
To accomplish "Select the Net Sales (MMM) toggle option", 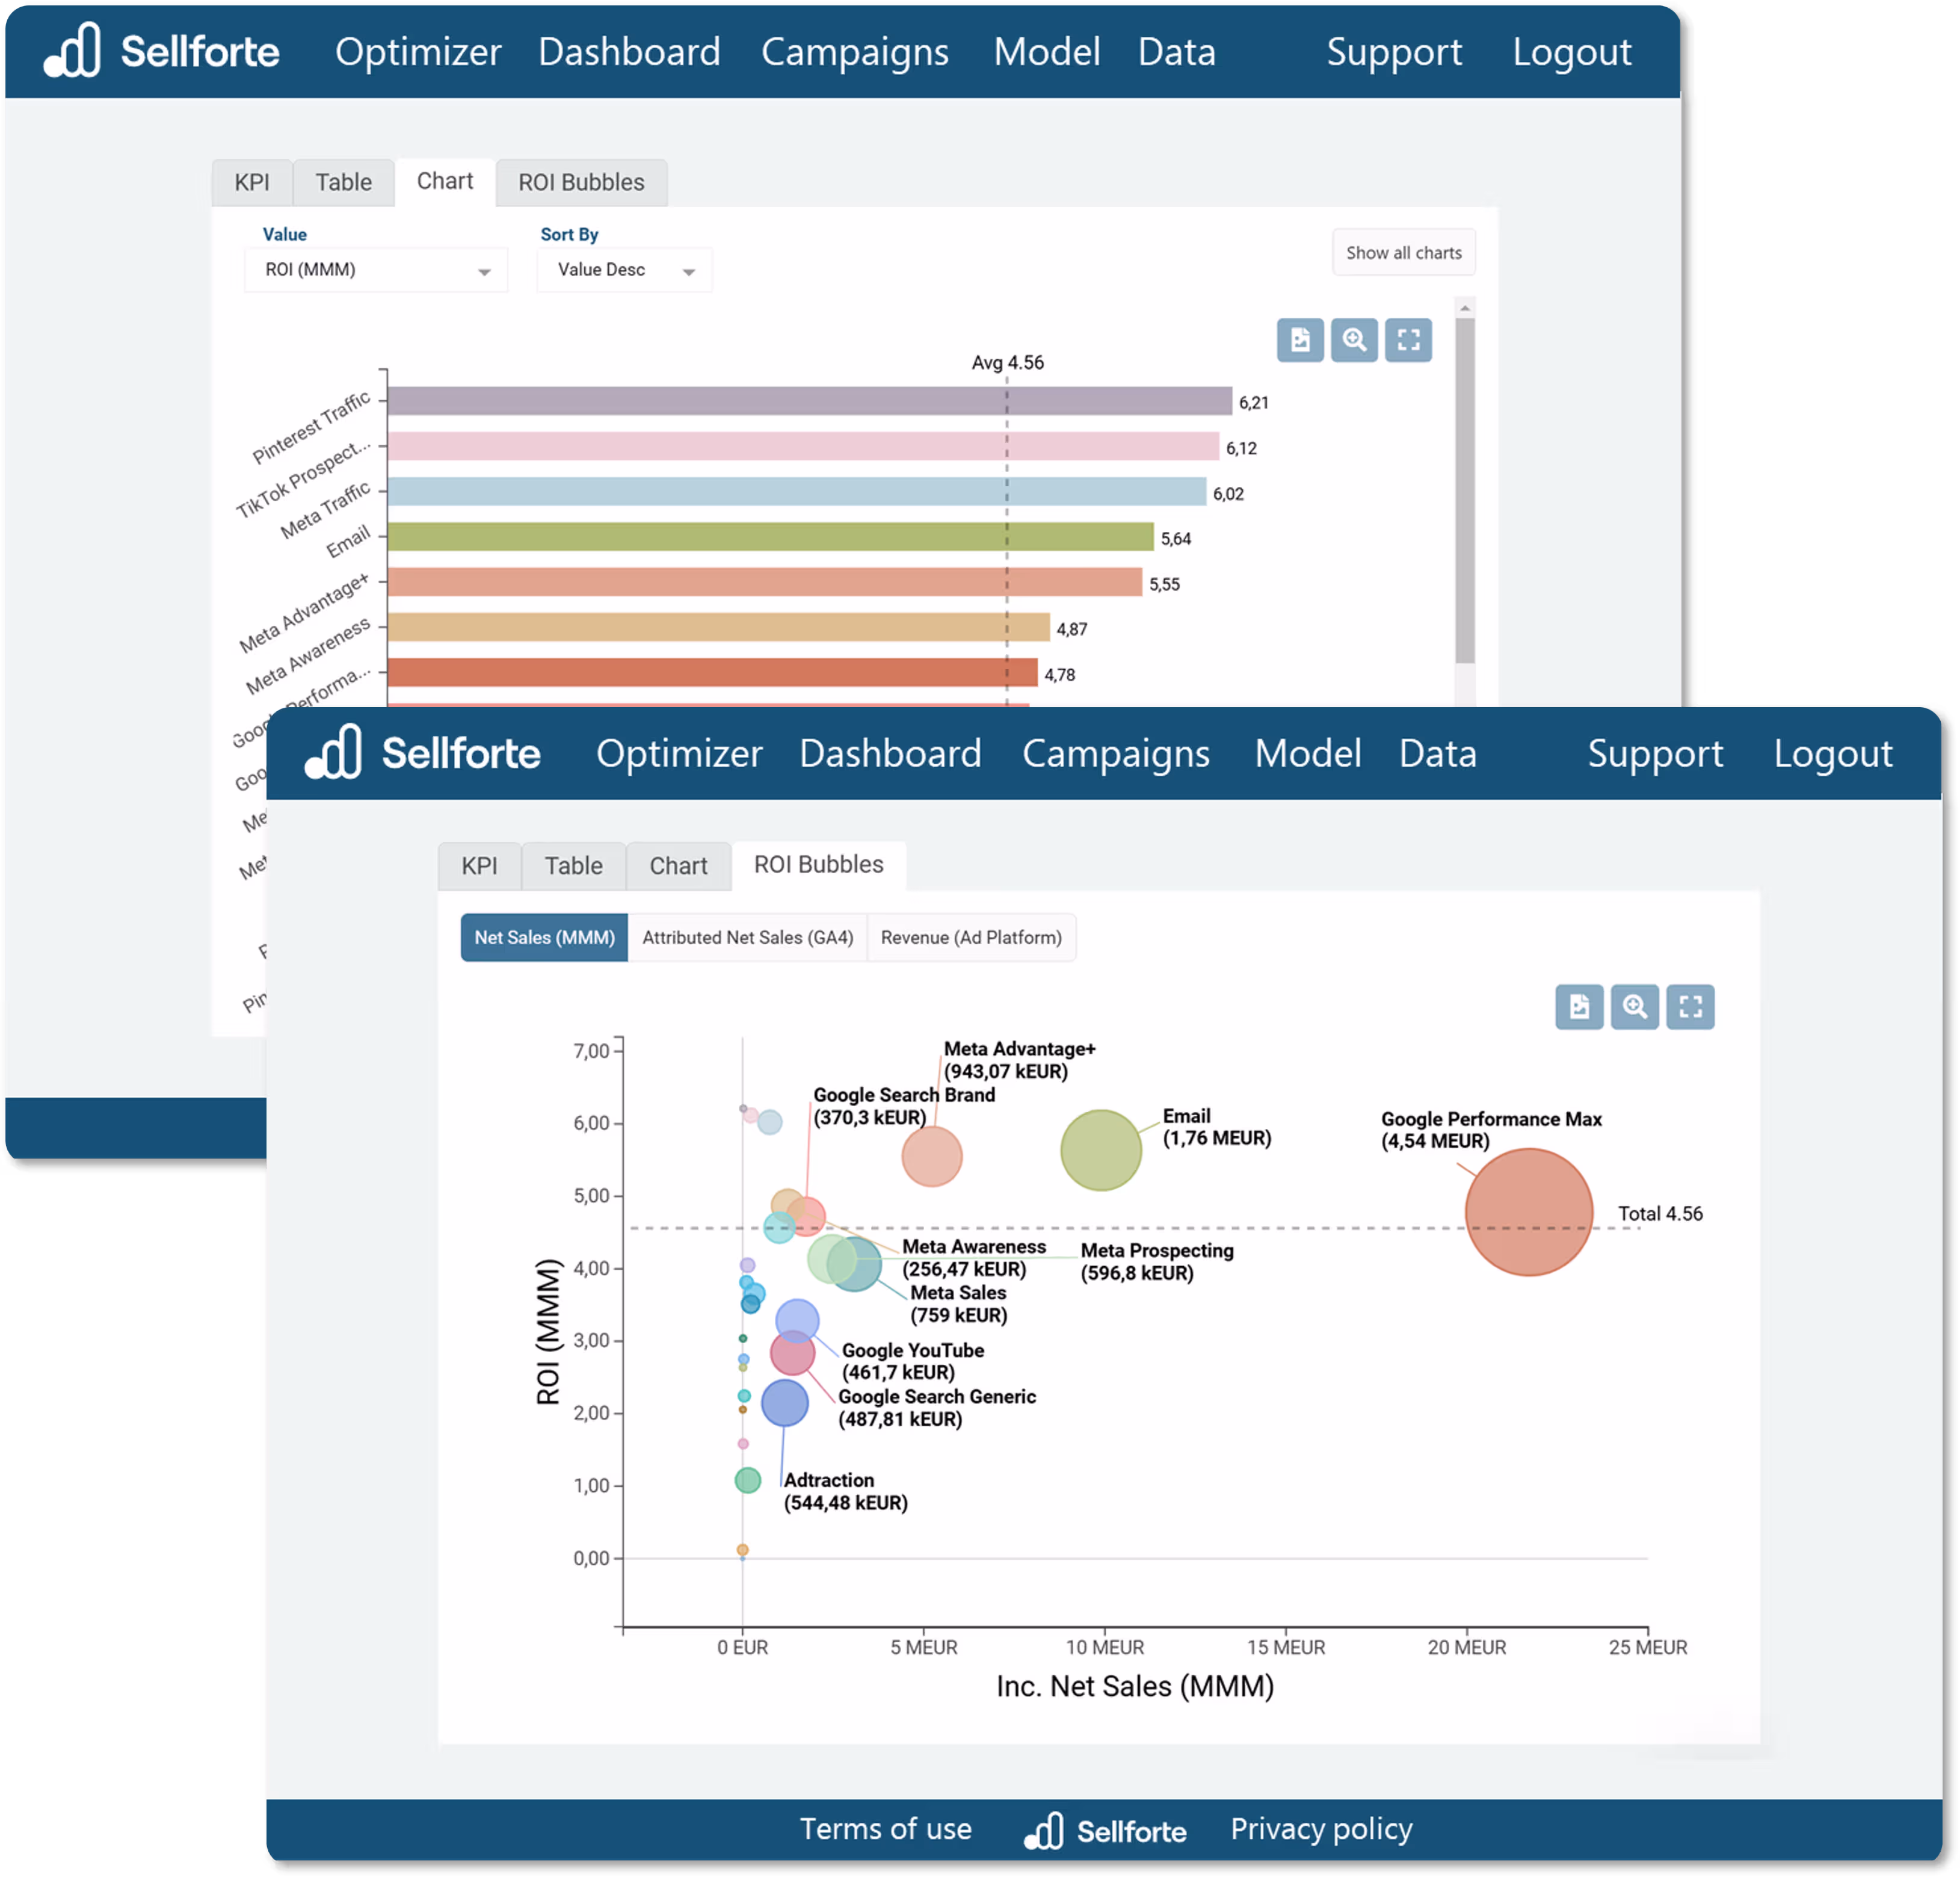I will 544,938.
